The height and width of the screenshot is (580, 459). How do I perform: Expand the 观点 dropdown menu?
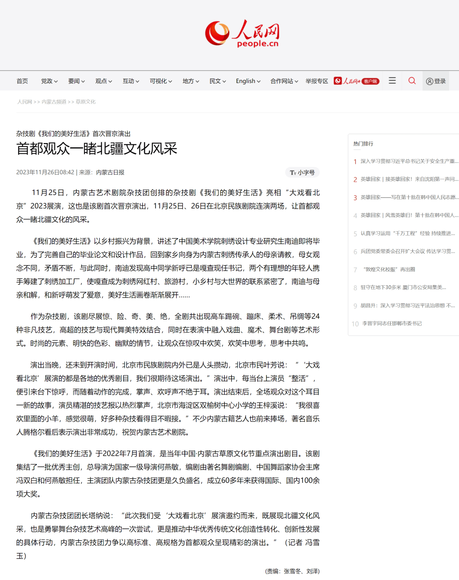coord(103,81)
